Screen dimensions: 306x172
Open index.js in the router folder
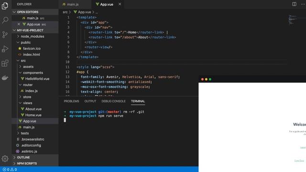tap(35, 91)
